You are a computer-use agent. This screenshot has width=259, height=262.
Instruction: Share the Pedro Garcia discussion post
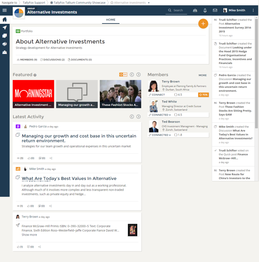(50, 158)
